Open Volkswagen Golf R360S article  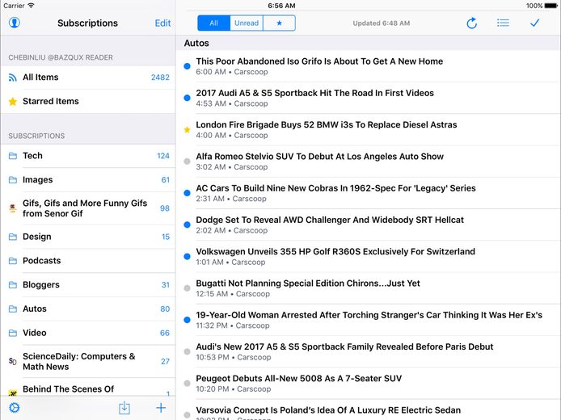369,257
